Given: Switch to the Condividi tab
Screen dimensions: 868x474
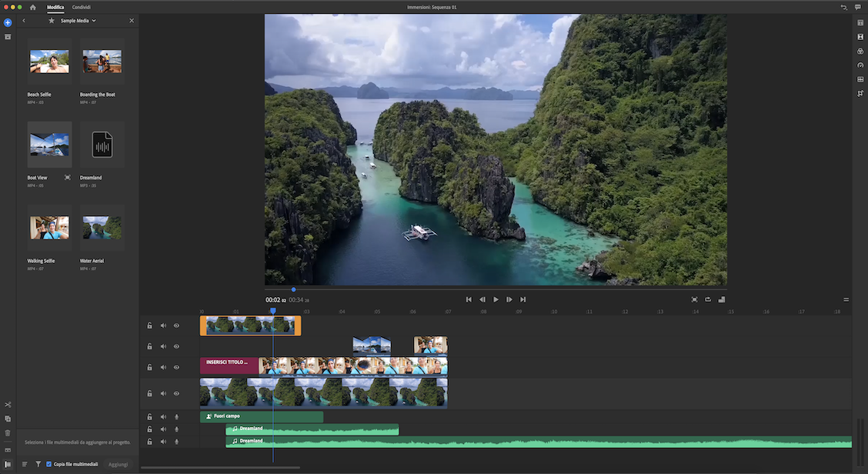Looking at the screenshot, I should point(82,7).
